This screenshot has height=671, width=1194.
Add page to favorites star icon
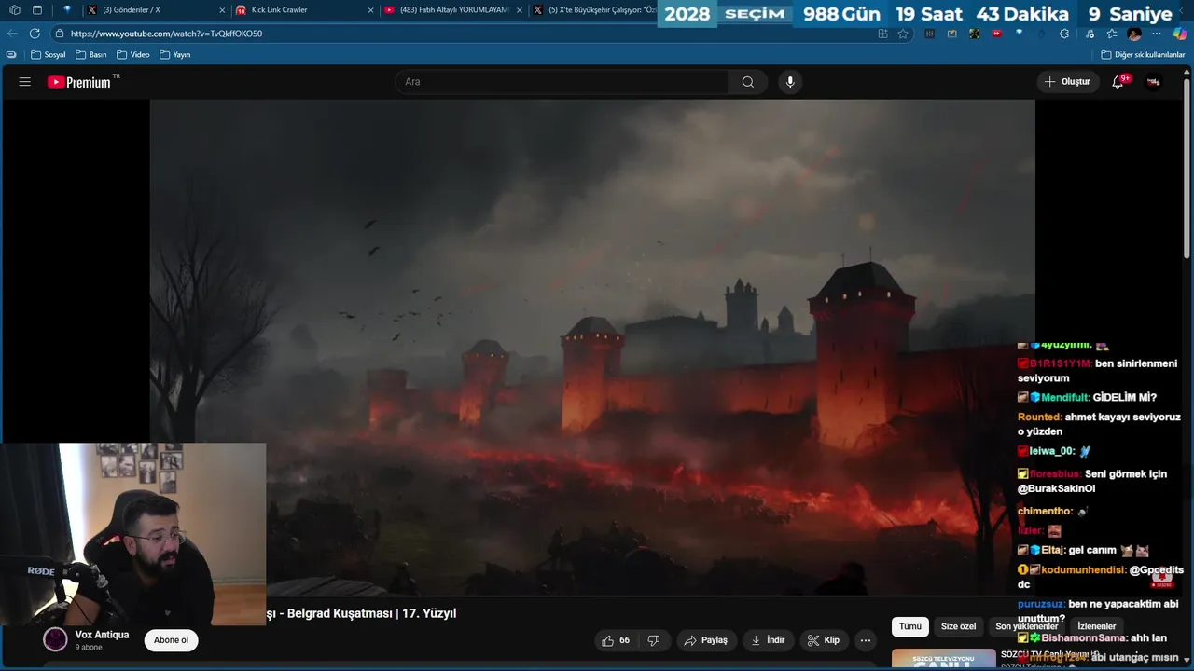[903, 34]
